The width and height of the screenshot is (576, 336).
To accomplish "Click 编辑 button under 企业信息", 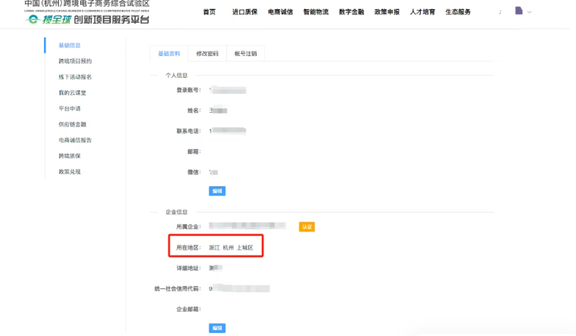I will point(217,328).
